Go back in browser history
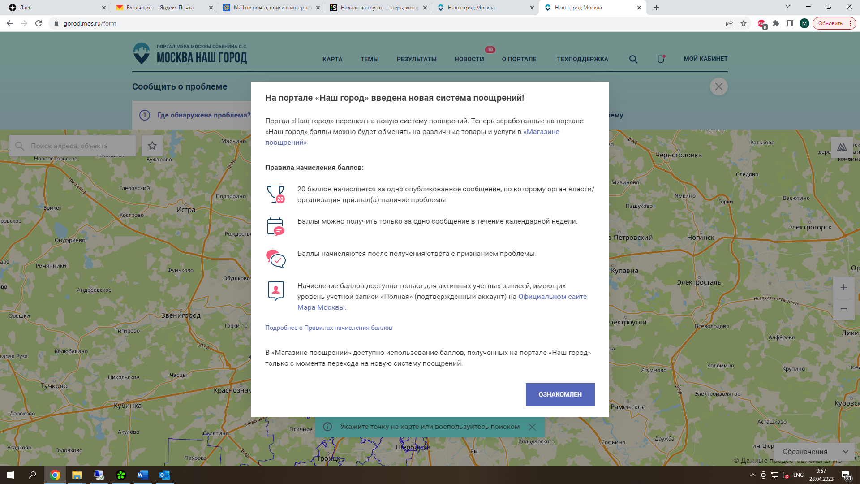860x484 pixels. [10, 23]
